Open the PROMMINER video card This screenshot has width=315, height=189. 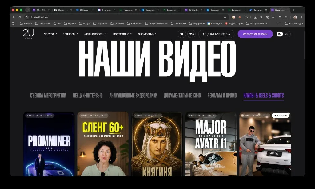pyautogui.click(x=49, y=144)
